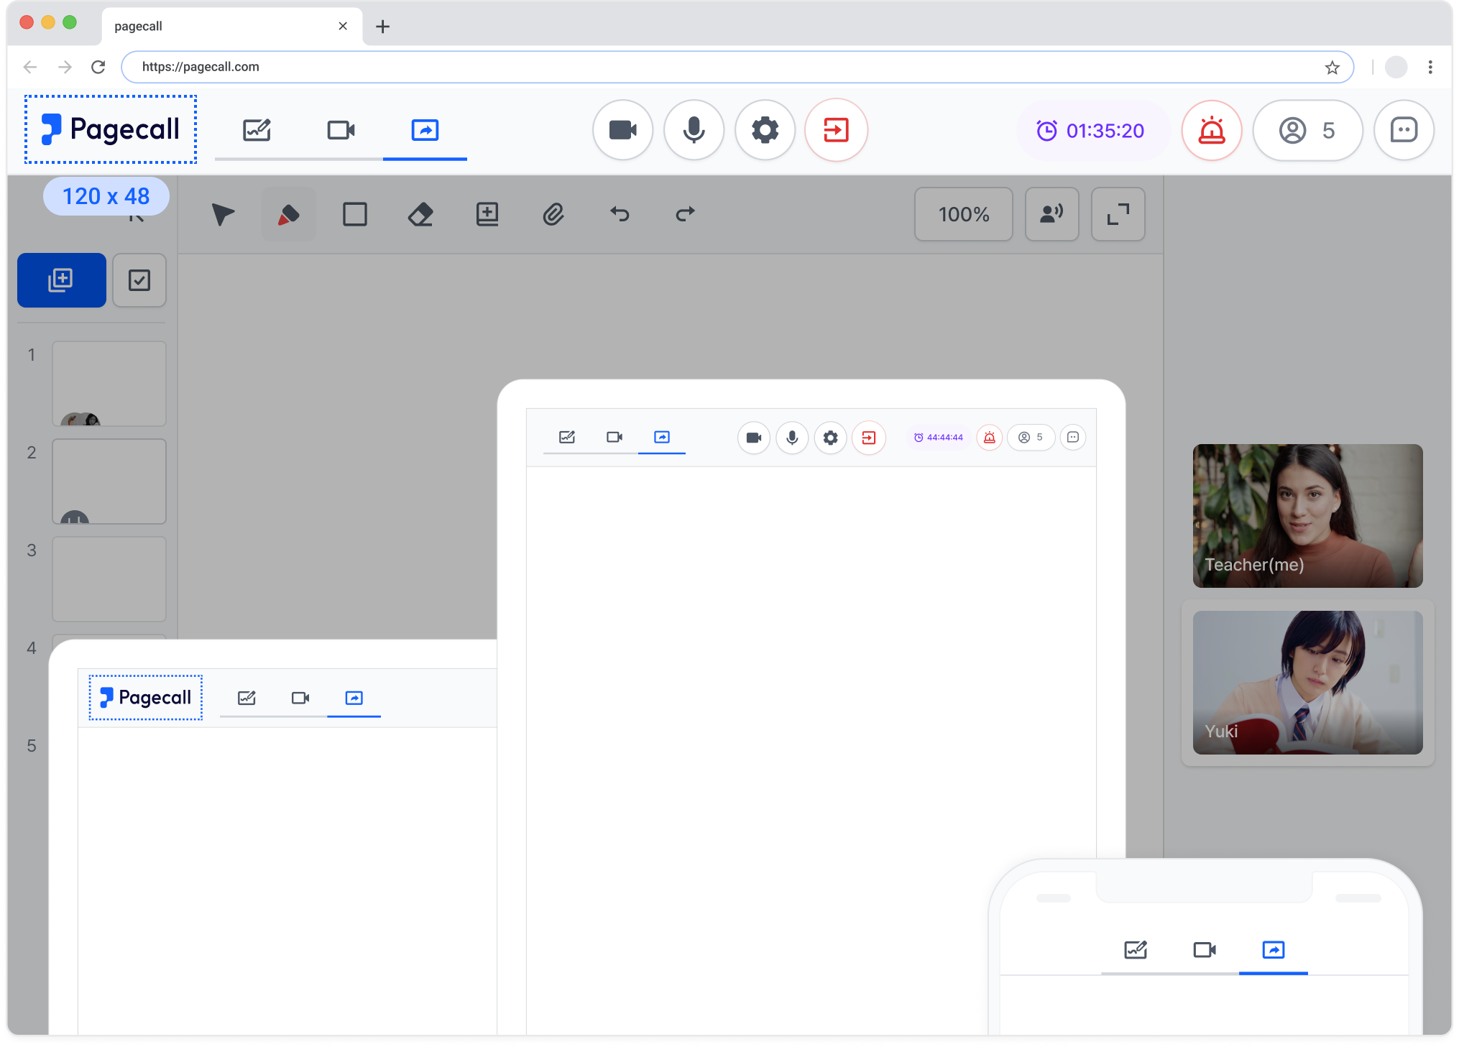Select the pointer arrow tool
Screen dimensions: 1459x1047
[223, 214]
